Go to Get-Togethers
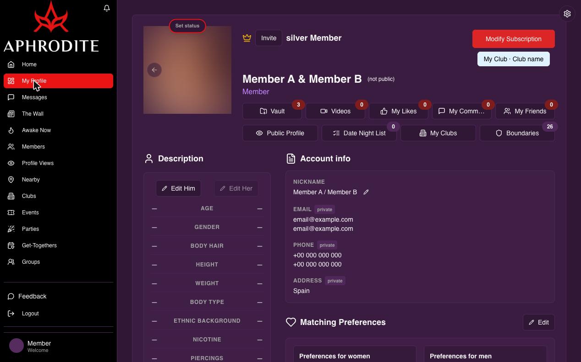The height and width of the screenshot is (362, 581). 59,245
